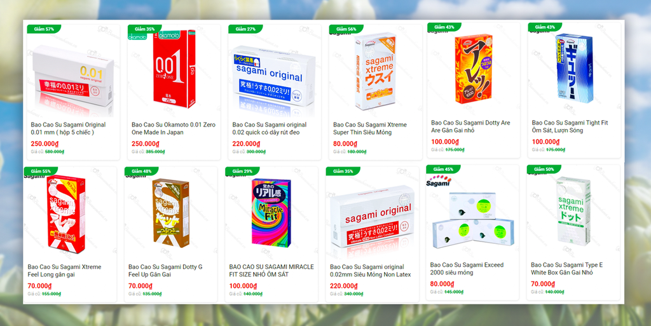Click the Giảm 57% discount badge
The width and height of the screenshot is (651, 326).
click(44, 29)
